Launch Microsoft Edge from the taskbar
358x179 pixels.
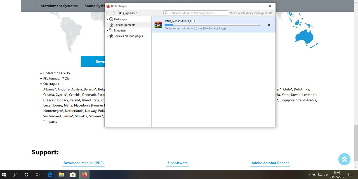coord(50,175)
